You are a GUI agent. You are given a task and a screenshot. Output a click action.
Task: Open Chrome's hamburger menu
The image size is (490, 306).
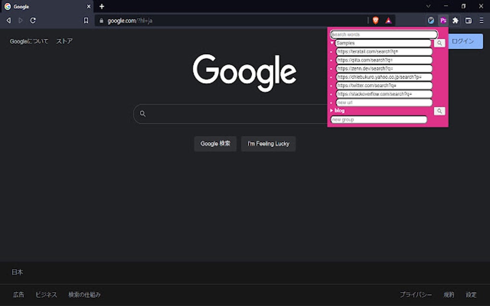(x=481, y=20)
